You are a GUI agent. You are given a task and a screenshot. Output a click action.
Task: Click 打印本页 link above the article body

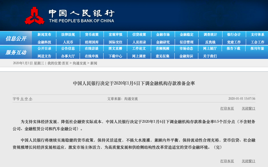tap(227, 108)
